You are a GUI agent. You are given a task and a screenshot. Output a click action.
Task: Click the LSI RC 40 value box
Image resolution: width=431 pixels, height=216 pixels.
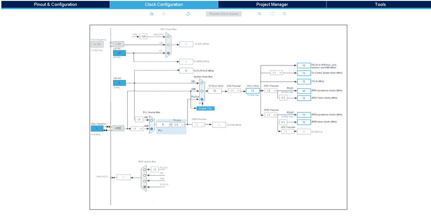[x=120, y=53]
